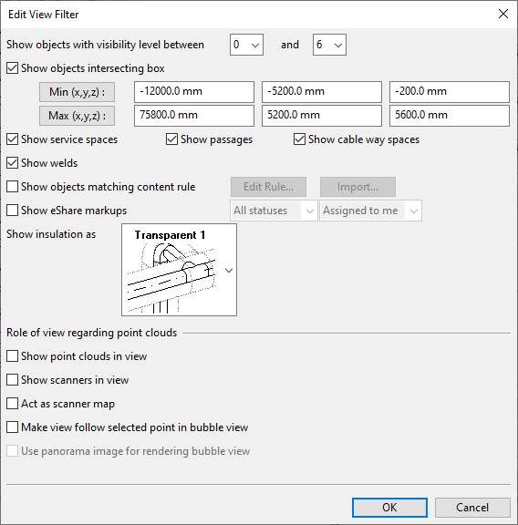Toggle the Show service spaces checkbox
This screenshot has width=518, height=525.
click(13, 139)
